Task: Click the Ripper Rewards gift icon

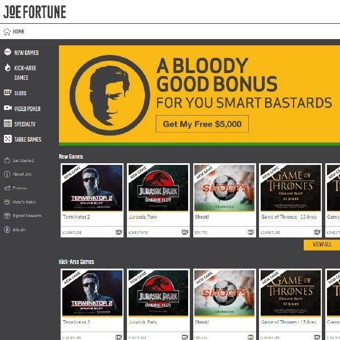Action: coord(7,215)
